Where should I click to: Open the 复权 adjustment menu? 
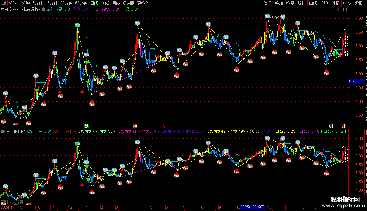pyautogui.click(x=268, y=3)
